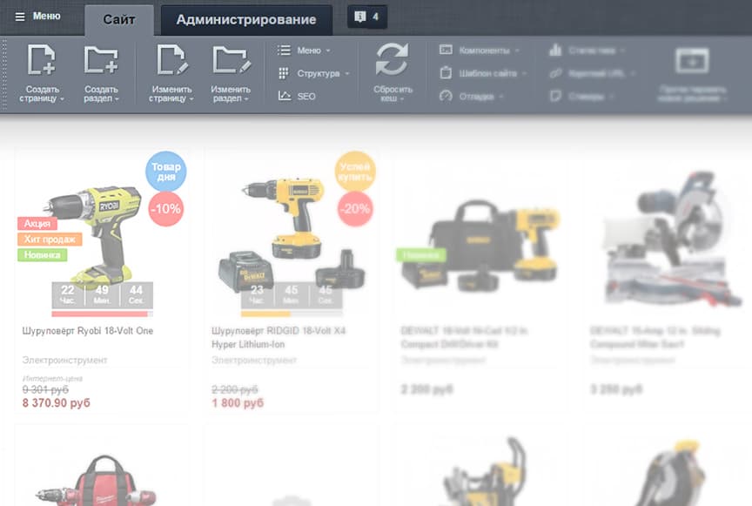Click the red -10% discount badge
Screen dimensions: 752x506
point(166,209)
